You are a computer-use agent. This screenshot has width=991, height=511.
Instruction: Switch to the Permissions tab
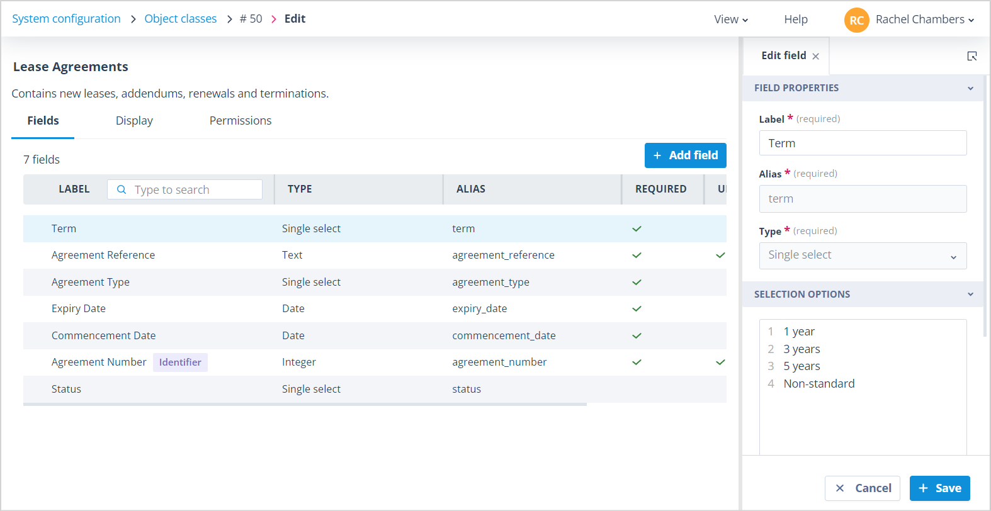241,121
